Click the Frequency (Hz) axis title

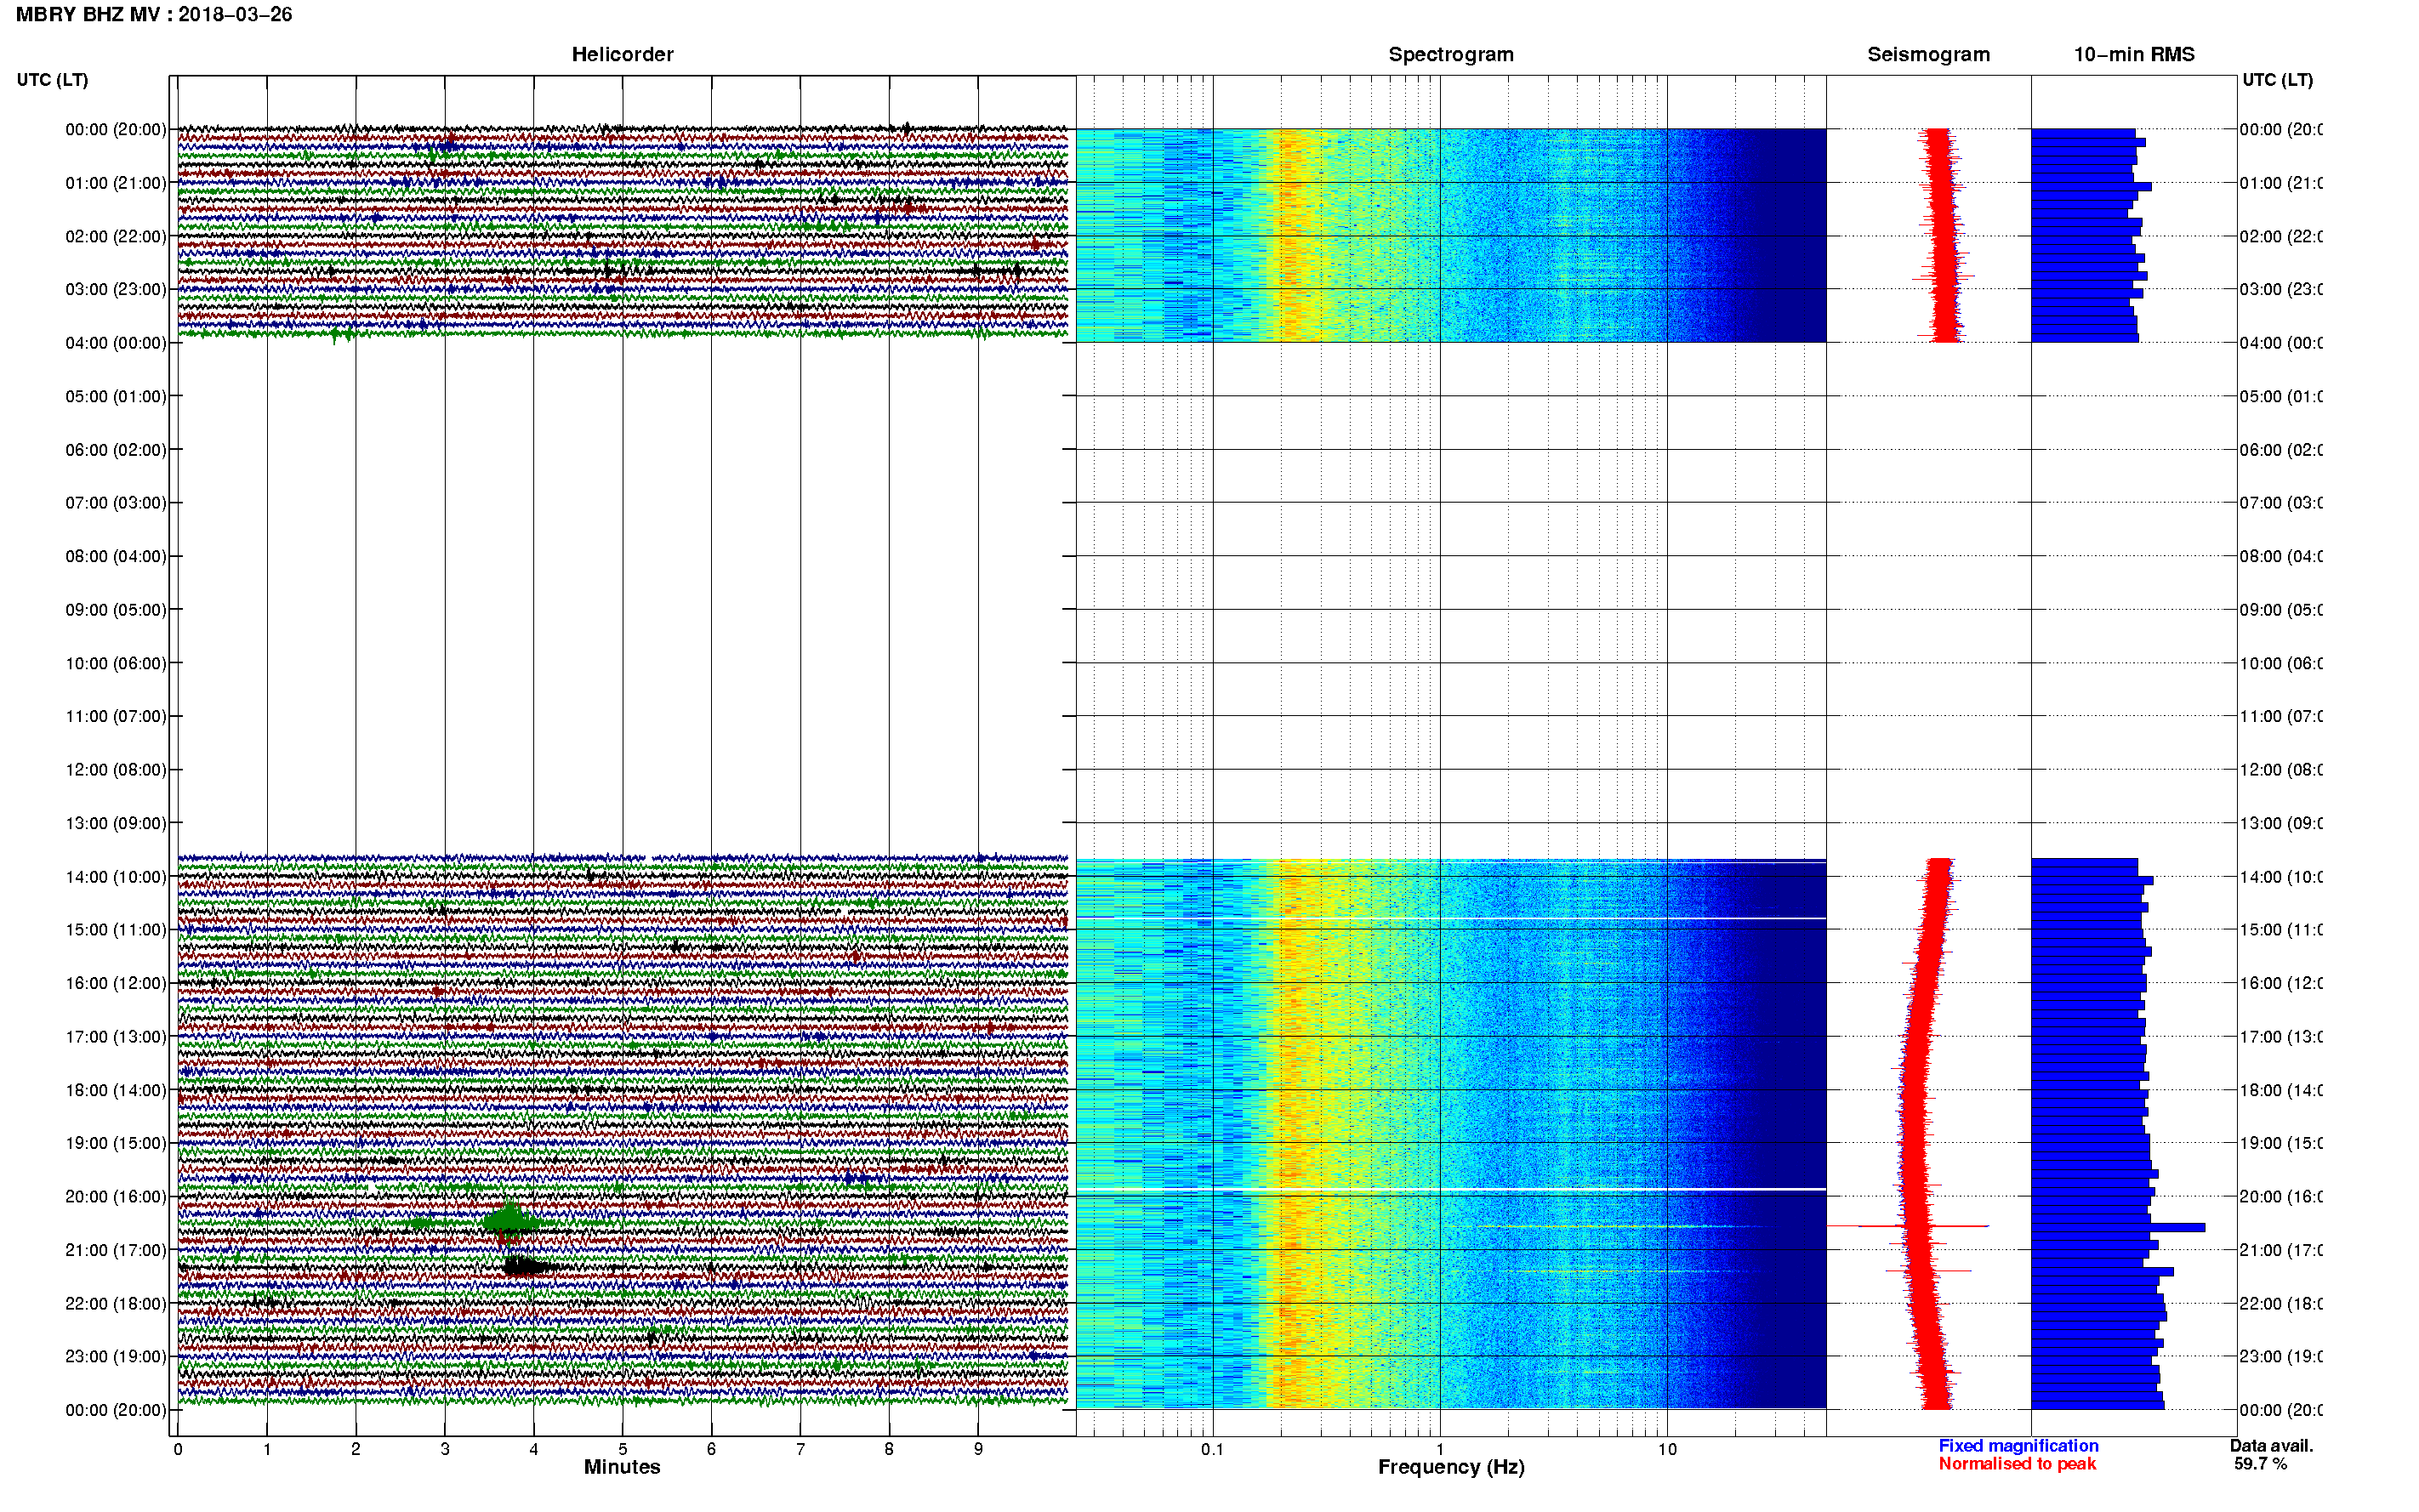[1450, 1467]
